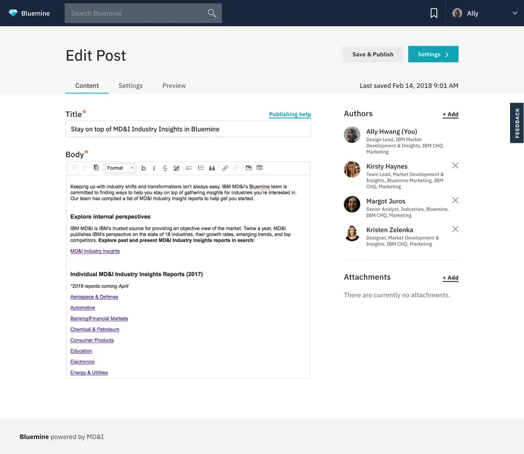The width and height of the screenshot is (524, 454).
Task: Open the Aerospace & Defense link
Action: click(x=94, y=297)
